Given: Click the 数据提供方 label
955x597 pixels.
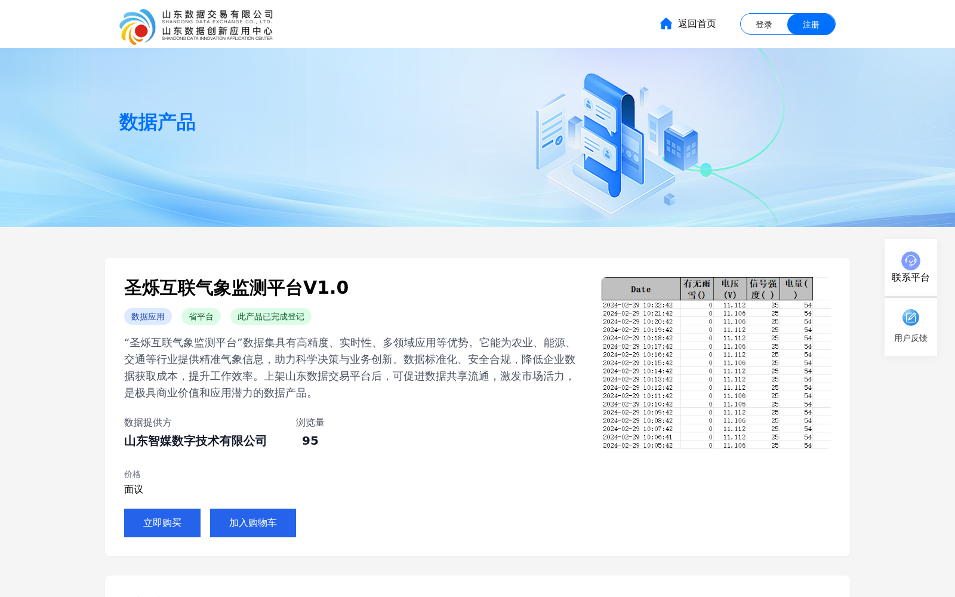Looking at the screenshot, I should (x=148, y=423).
